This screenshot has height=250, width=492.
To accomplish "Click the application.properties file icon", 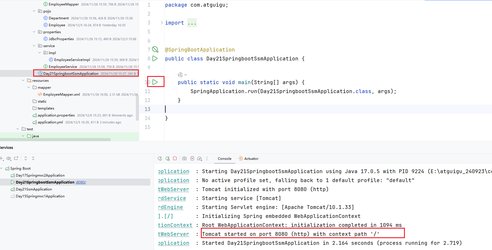I will coord(35,115).
